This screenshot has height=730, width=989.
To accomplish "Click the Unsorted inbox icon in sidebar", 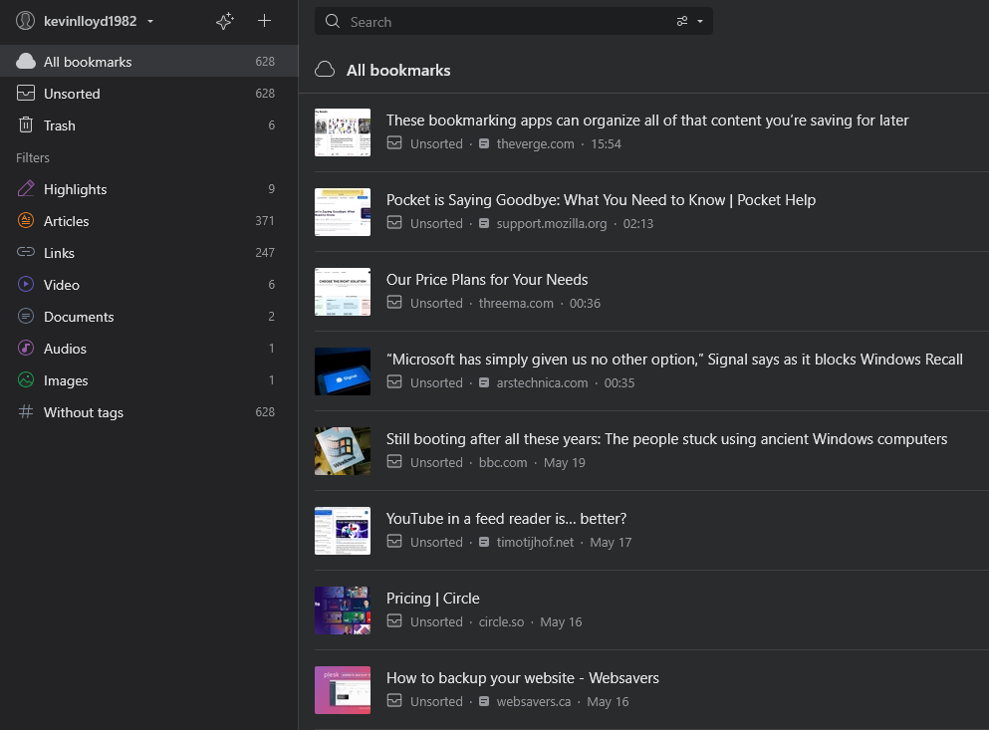I will [26, 93].
